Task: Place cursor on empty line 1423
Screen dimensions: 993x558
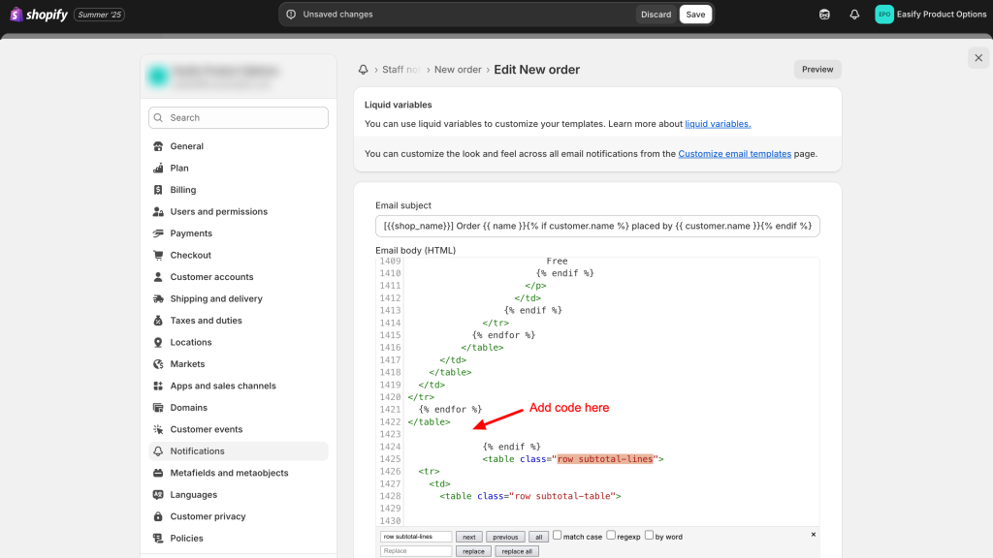Action: (x=611, y=435)
